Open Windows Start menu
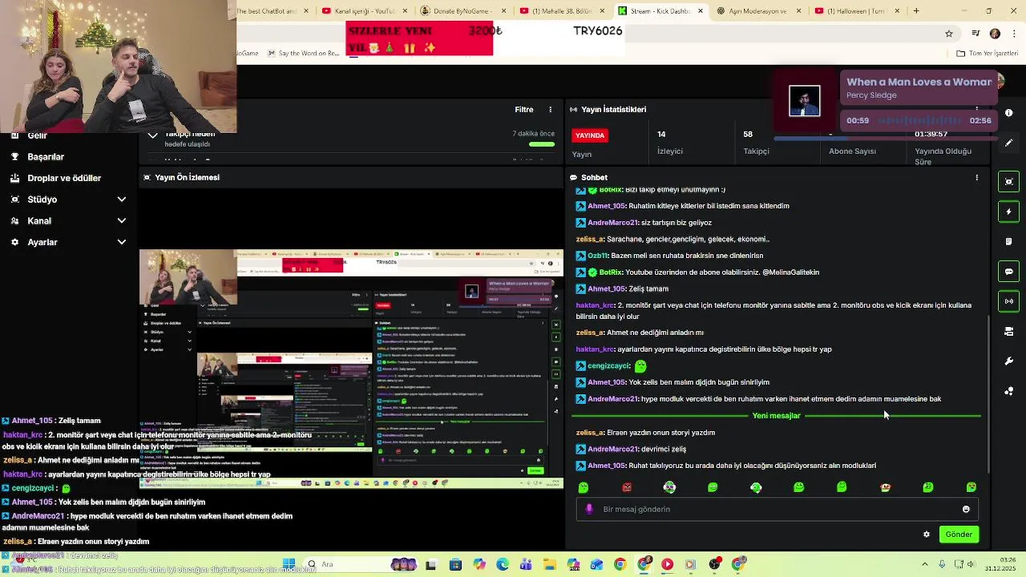The height and width of the screenshot is (577, 1026). click(289, 564)
